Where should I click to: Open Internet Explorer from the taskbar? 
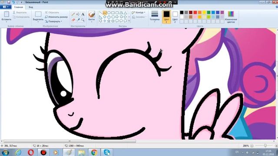(18, 152)
